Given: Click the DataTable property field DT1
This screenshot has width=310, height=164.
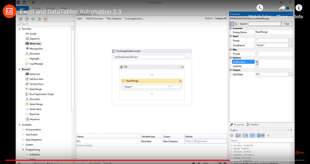Looking at the screenshot, I should [x=272, y=75].
